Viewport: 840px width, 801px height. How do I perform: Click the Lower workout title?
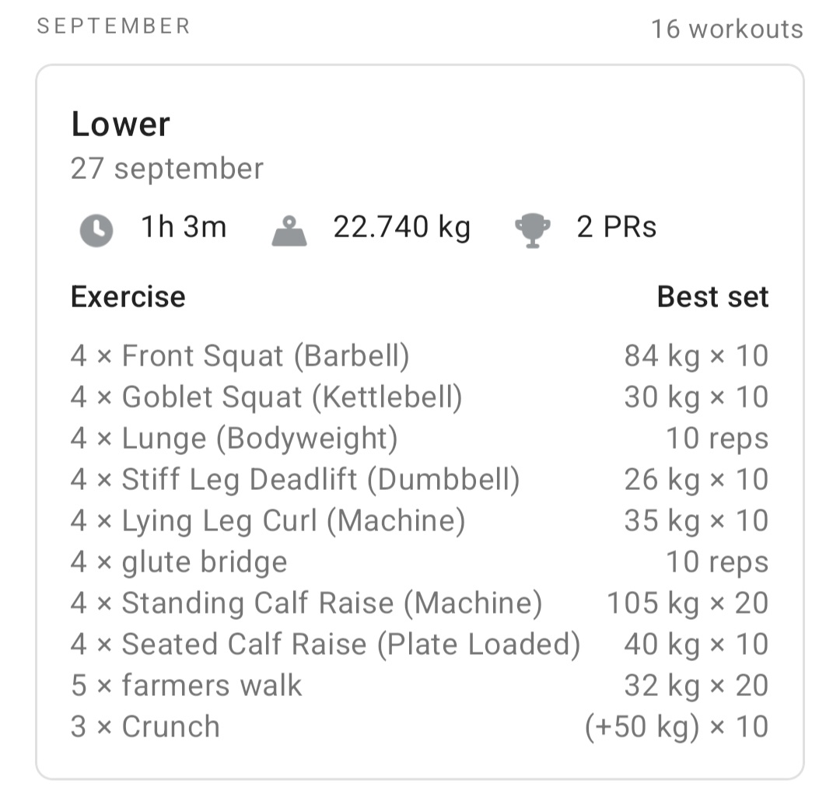(x=121, y=124)
